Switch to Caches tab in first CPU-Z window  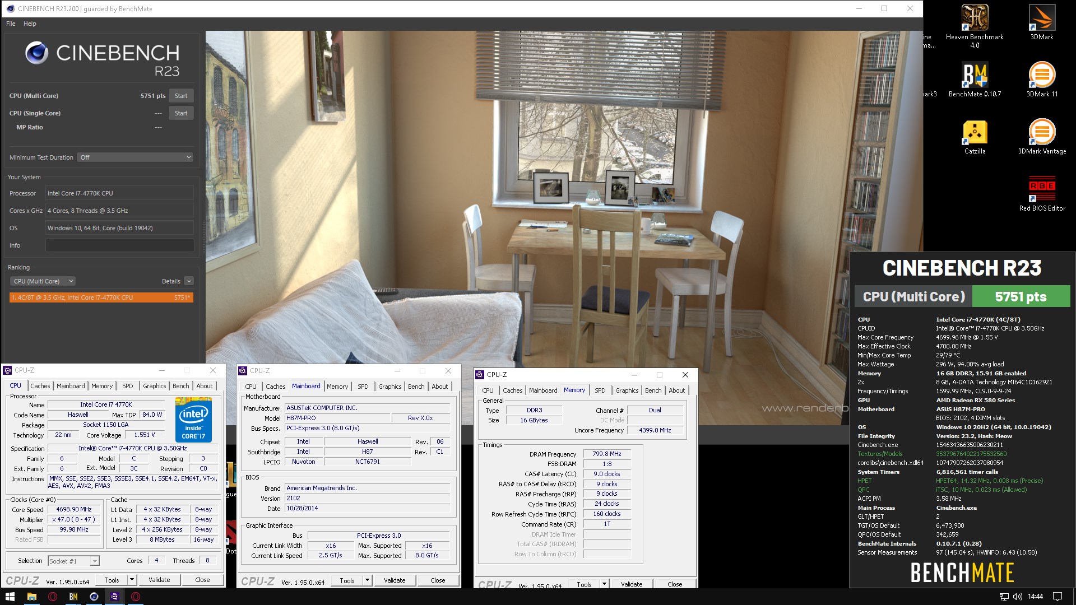(x=40, y=386)
